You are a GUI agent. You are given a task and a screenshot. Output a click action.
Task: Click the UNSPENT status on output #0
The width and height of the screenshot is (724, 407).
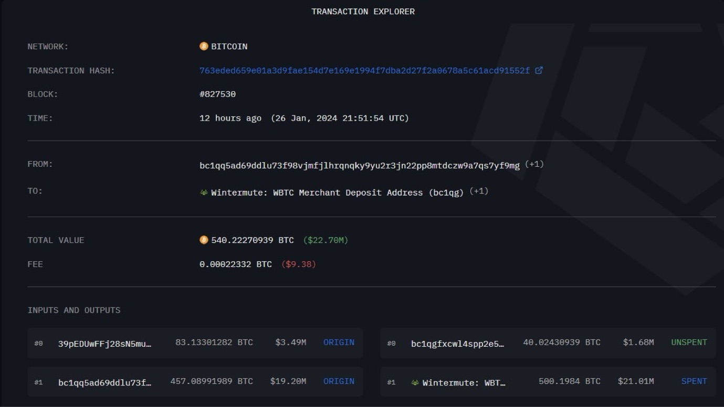(689, 342)
